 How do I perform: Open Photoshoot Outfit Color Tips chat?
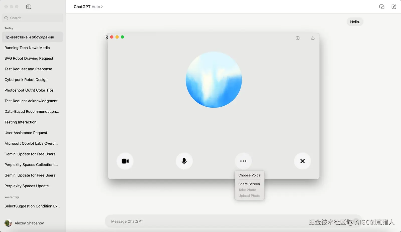(x=33, y=90)
